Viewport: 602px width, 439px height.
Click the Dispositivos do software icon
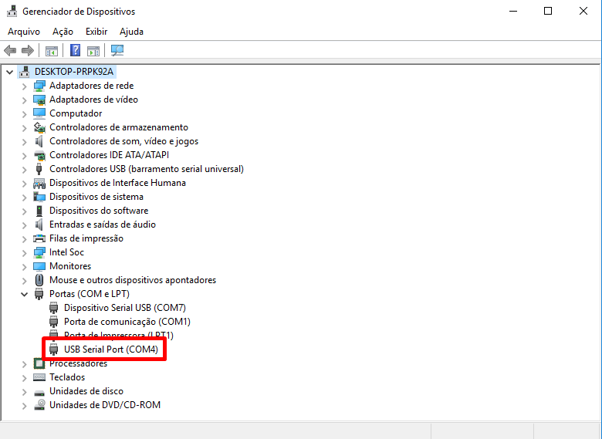coord(39,211)
